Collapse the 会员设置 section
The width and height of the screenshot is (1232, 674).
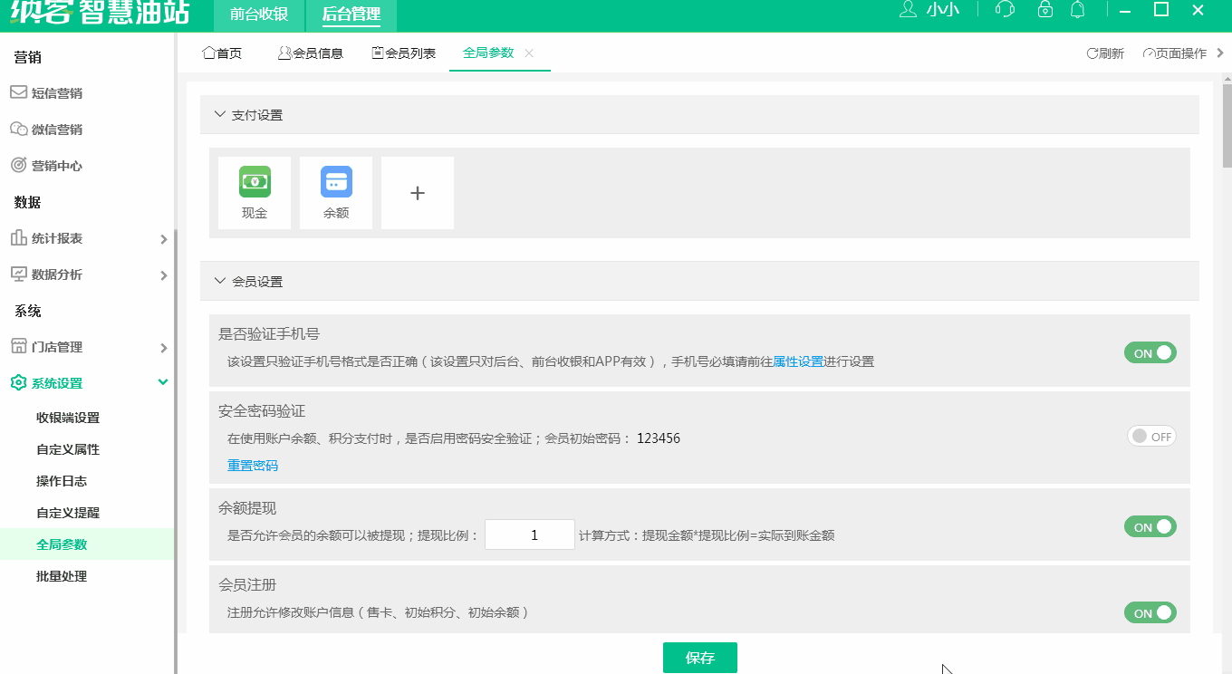coord(219,281)
